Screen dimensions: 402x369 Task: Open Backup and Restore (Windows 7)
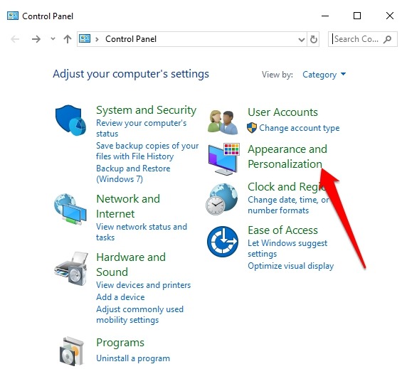point(133,173)
